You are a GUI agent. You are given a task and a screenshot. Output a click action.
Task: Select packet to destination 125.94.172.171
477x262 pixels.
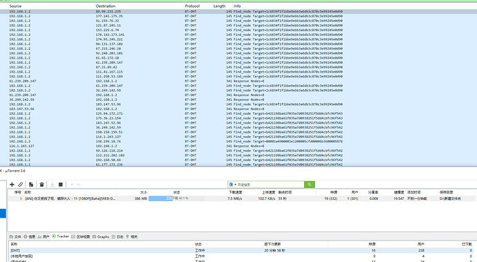tap(238, 113)
